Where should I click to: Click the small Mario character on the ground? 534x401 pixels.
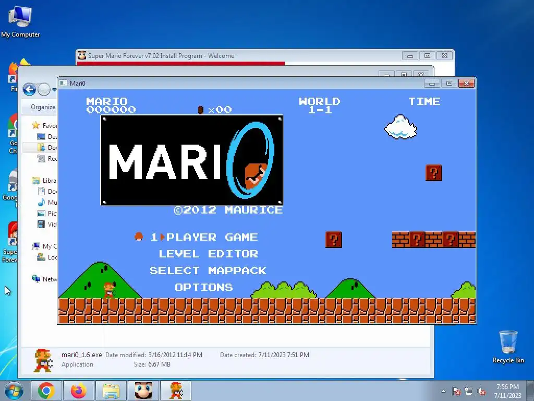[109, 290]
